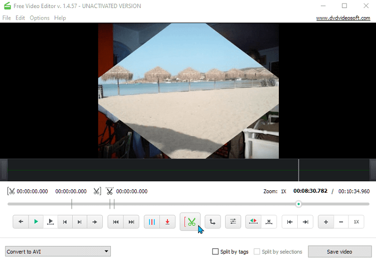Go to the next frame

(x=80, y=222)
